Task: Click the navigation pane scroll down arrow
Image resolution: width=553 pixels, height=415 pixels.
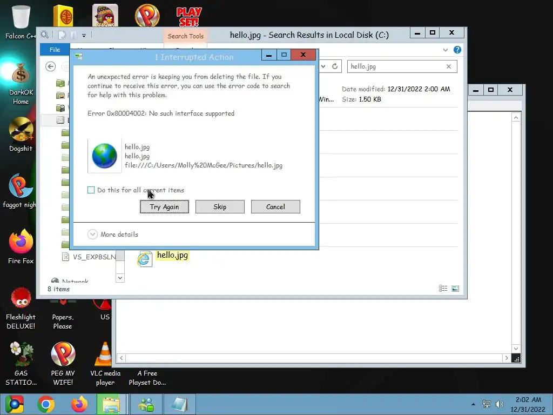Action: tap(120, 278)
